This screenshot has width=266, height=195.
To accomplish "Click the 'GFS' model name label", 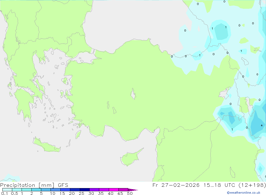I will coord(63,185).
